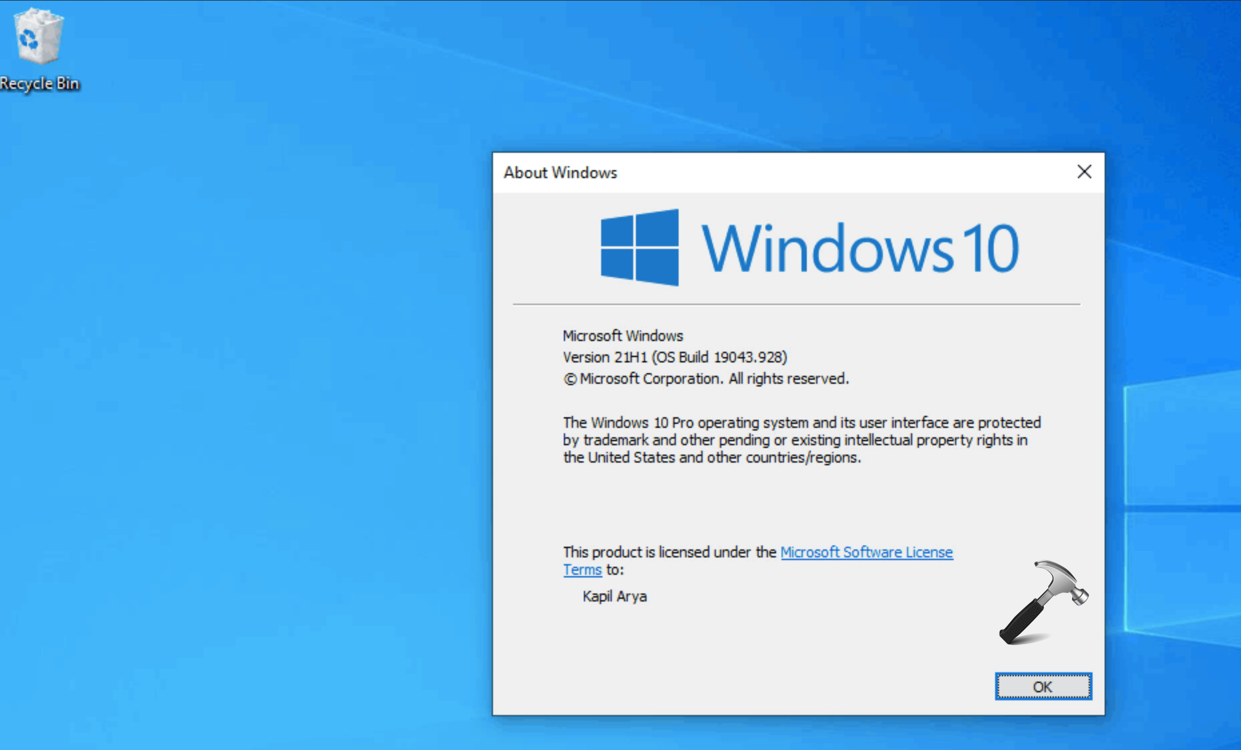Click the hammer icon above OK
1241x750 pixels.
[1042, 602]
